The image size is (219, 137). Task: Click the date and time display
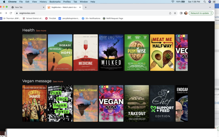coord(194,2)
